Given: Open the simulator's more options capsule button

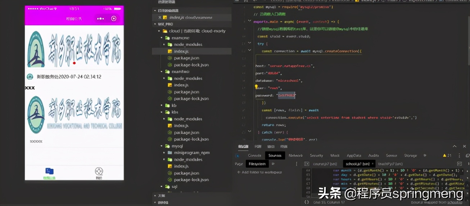Looking at the screenshot, I should coord(100,19).
